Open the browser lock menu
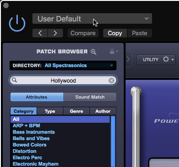The height and width of the screenshot is (167, 179). point(114,52)
